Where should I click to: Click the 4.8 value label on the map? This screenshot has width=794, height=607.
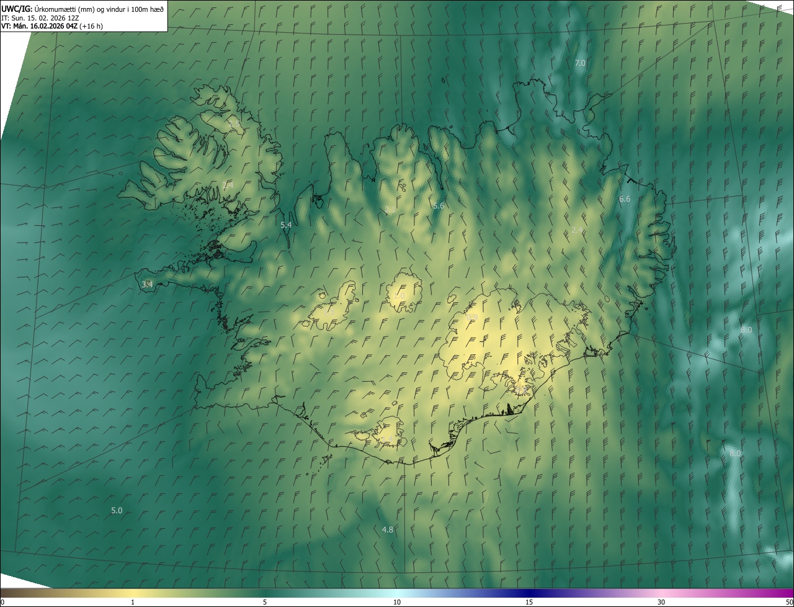388,530
